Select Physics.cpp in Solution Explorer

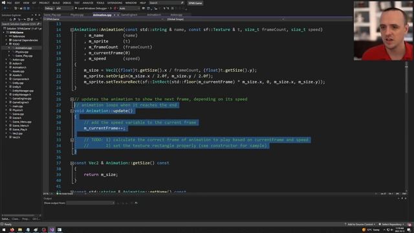pyautogui.click(x=21, y=52)
